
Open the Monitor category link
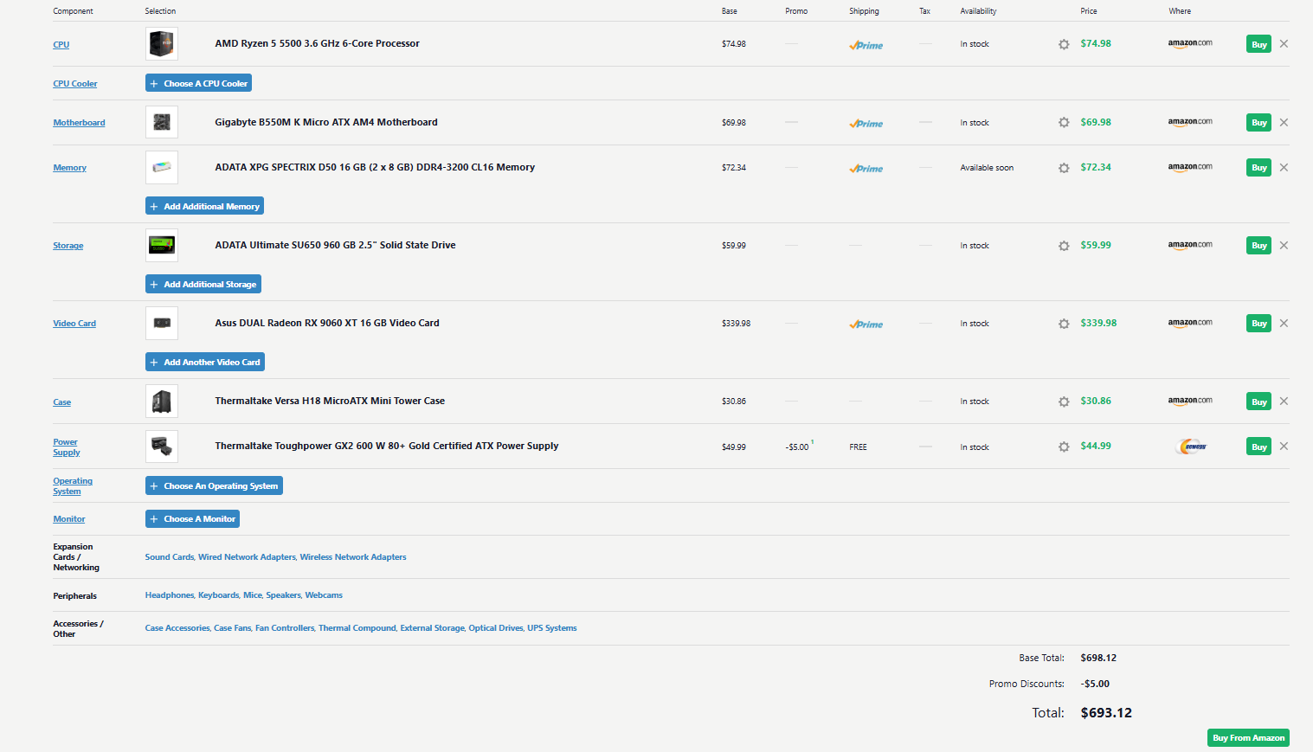click(69, 519)
